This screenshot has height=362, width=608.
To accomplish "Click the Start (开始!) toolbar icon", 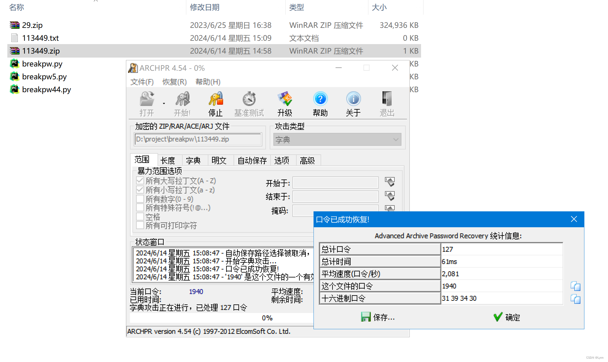I will tap(182, 99).
